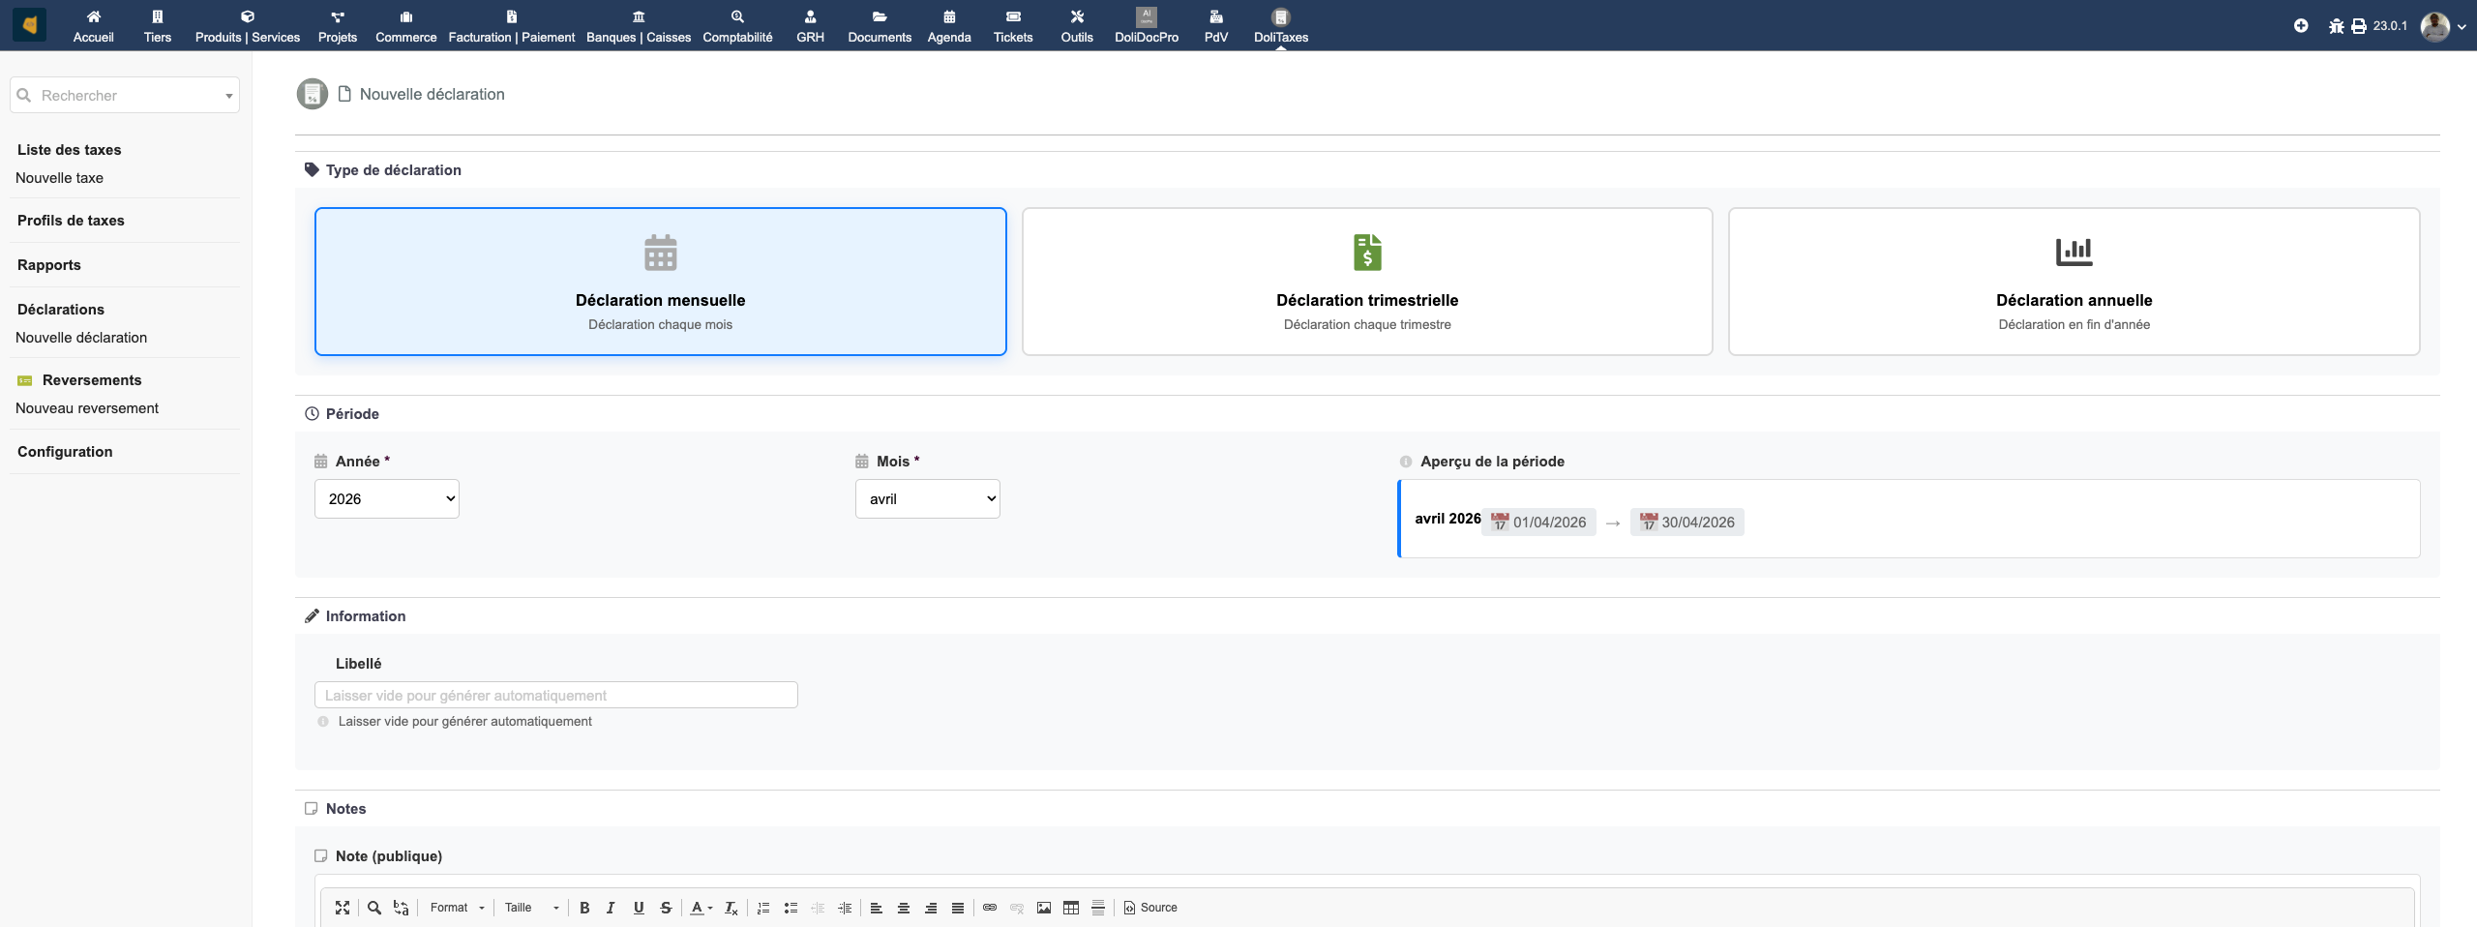Click the insert image icon
The image size is (2477, 927).
click(x=1043, y=908)
